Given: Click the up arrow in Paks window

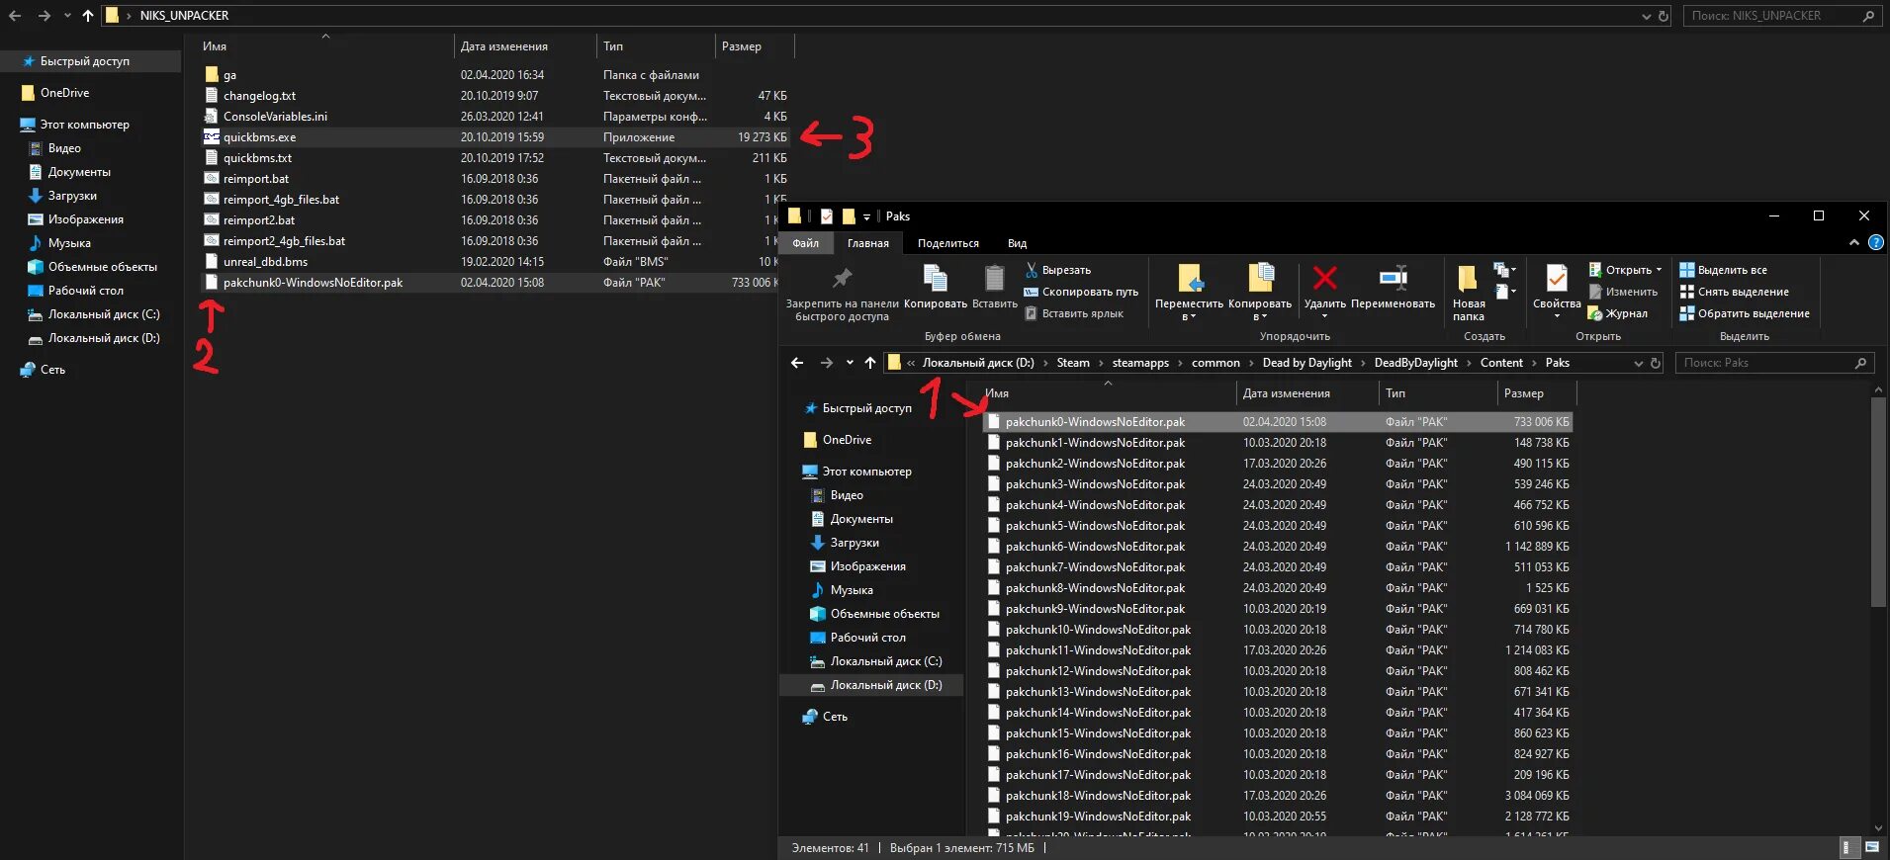Looking at the screenshot, I should pyautogui.click(x=870, y=363).
